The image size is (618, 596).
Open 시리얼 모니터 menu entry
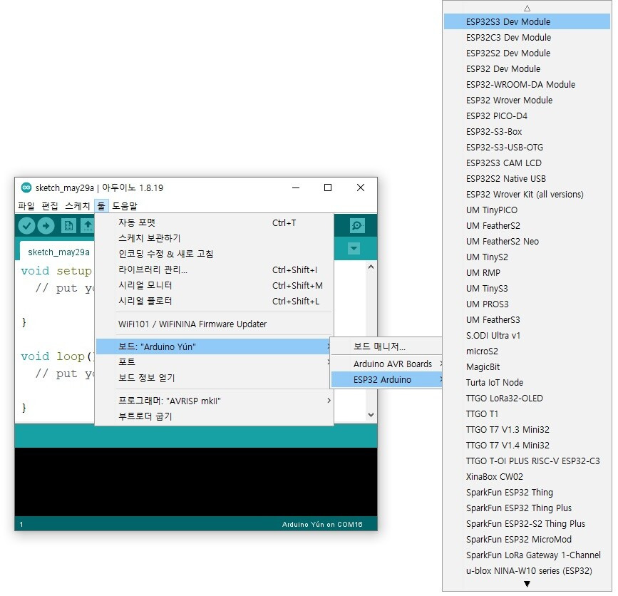[x=213, y=285]
